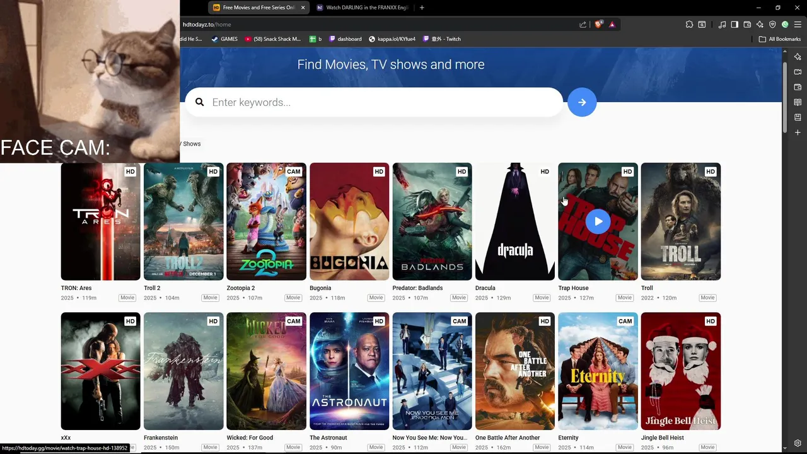Open bookmarks icon in the sidebar

click(x=798, y=117)
